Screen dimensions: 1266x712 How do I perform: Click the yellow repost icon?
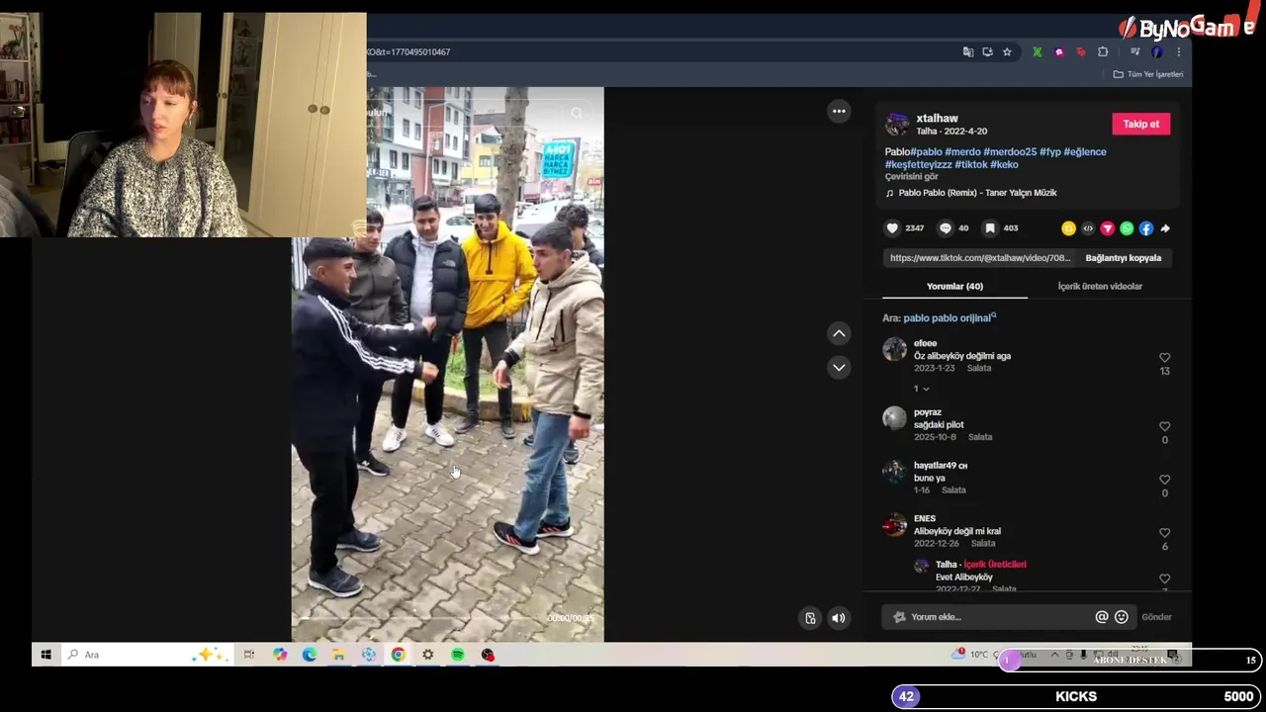(1068, 228)
